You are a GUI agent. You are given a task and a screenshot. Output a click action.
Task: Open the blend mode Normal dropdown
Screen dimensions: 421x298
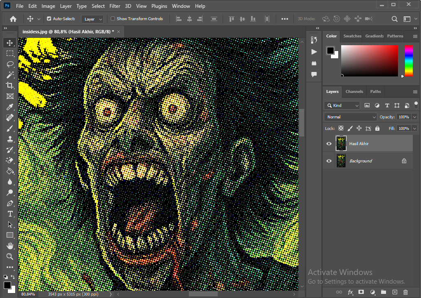pyautogui.click(x=350, y=117)
